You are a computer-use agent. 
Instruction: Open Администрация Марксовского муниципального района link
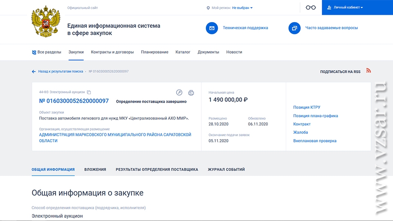tap(115, 138)
